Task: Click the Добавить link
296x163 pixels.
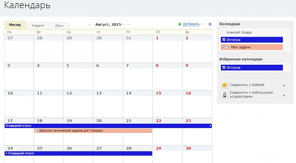Action: [191, 24]
